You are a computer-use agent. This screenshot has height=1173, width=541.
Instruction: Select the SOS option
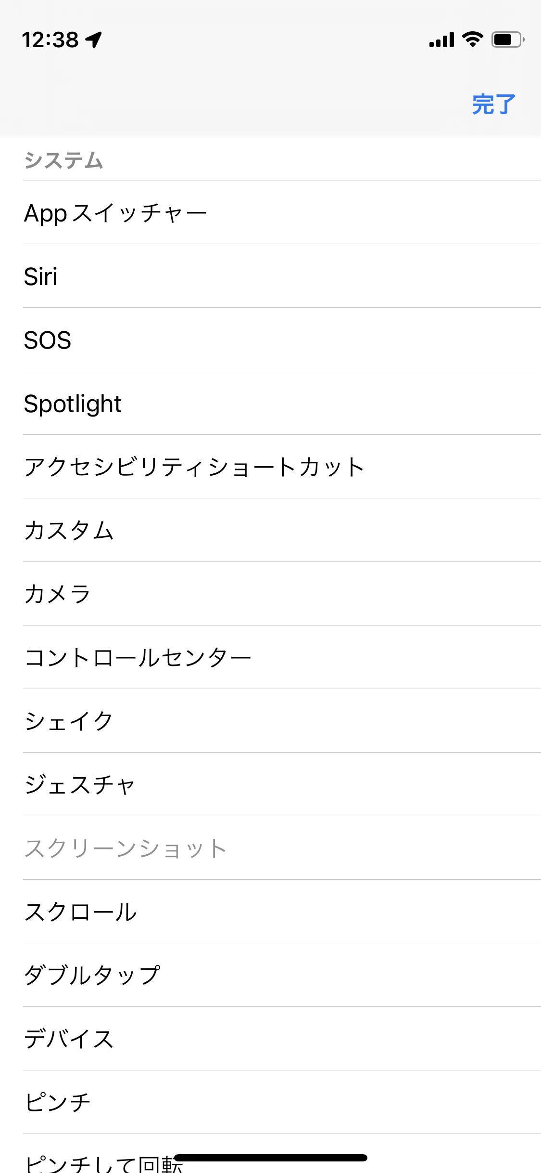(48, 340)
